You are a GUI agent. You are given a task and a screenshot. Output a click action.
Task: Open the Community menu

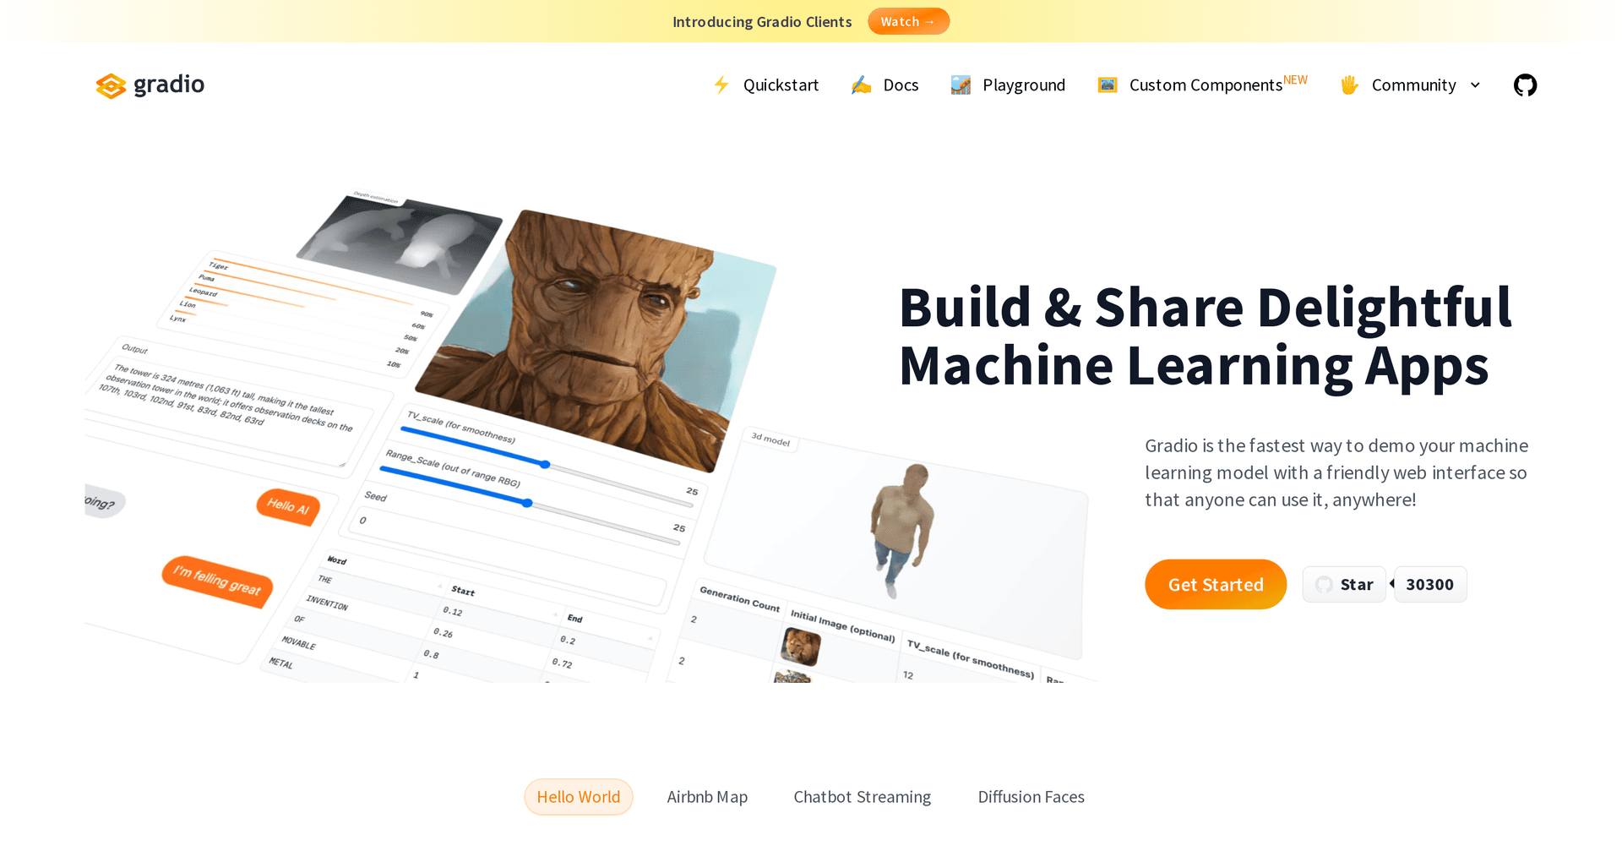pyautogui.click(x=1413, y=85)
